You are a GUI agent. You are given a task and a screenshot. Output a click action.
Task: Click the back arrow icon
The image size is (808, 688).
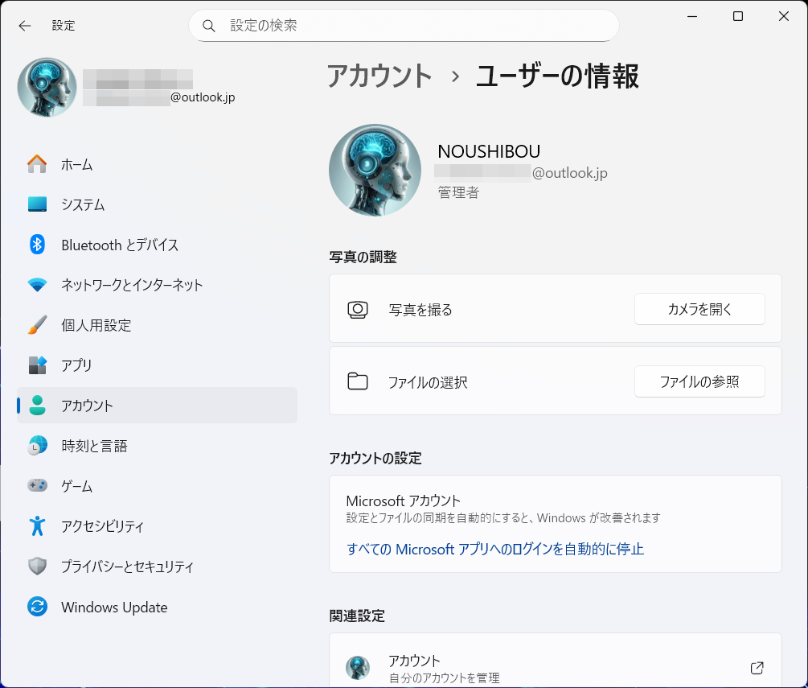point(25,26)
